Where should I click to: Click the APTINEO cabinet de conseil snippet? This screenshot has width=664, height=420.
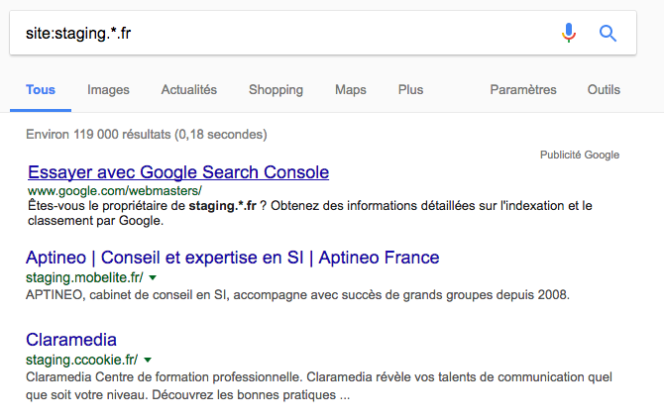[297, 294]
